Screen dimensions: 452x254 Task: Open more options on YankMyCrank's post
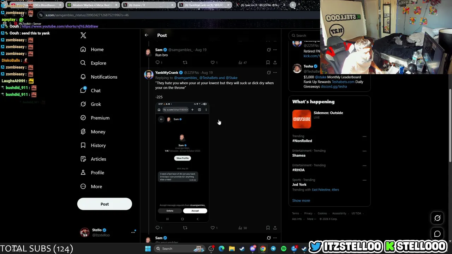[x=275, y=73]
